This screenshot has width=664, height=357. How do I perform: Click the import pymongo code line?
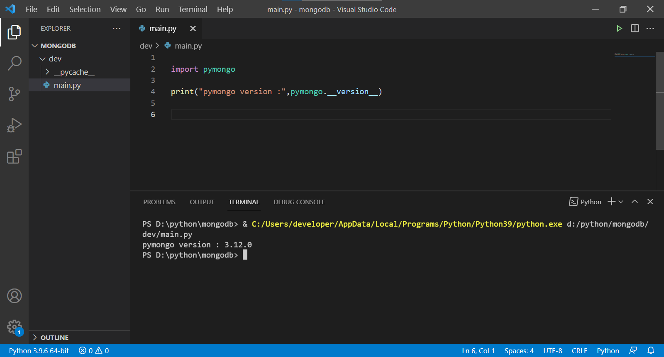pos(203,69)
